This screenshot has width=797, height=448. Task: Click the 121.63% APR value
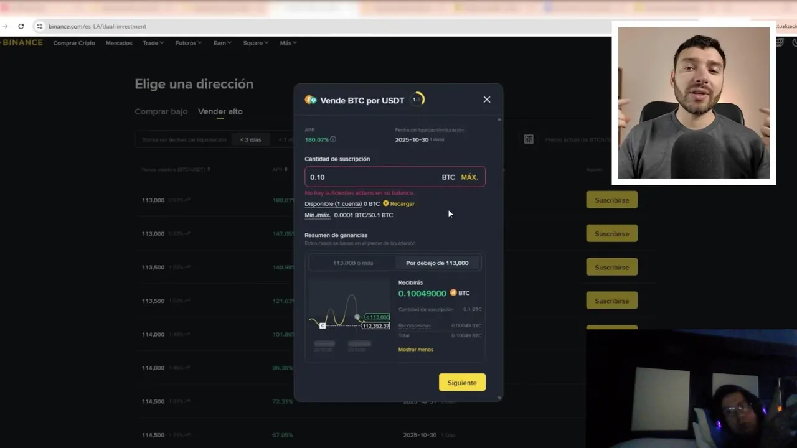(283, 301)
